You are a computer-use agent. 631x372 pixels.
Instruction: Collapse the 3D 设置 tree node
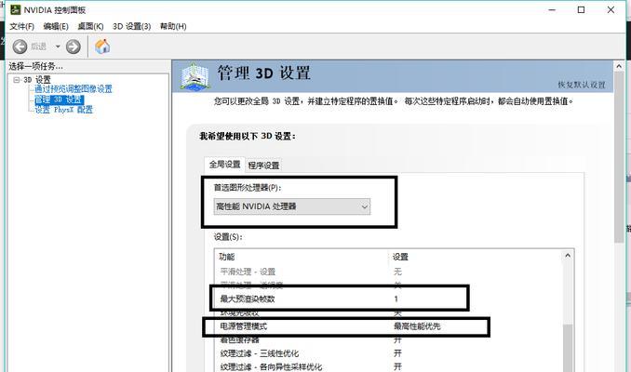pyautogui.click(x=17, y=80)
